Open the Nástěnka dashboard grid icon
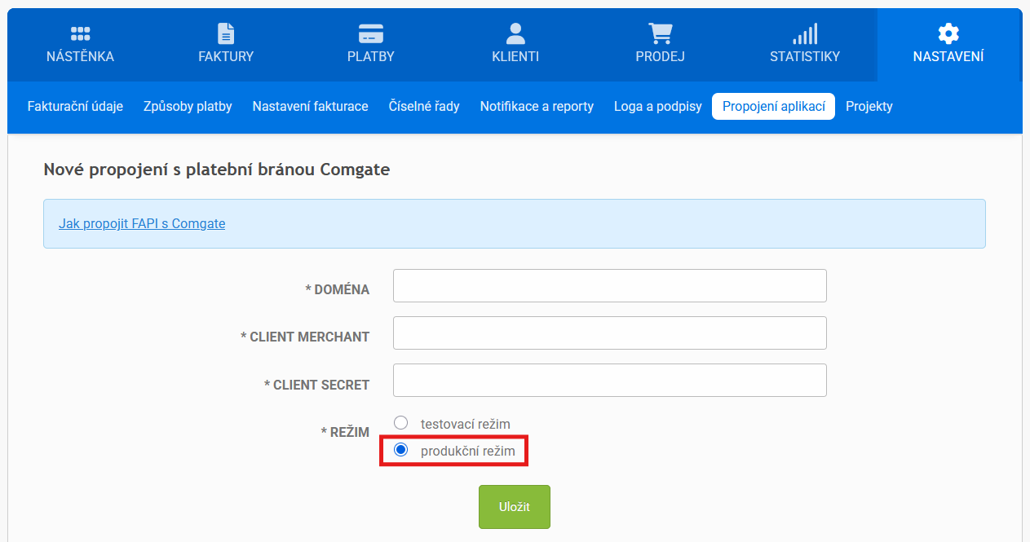 80,33
